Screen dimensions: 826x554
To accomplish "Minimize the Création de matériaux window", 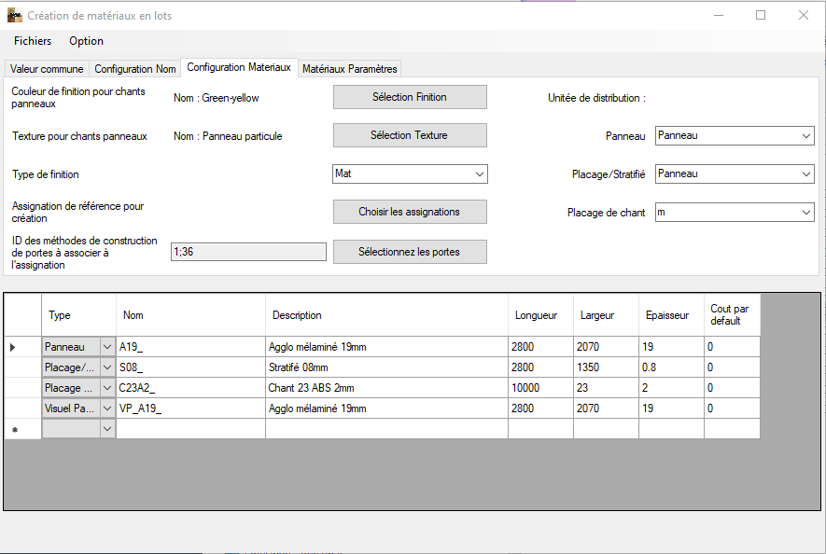I will (719, 15).
